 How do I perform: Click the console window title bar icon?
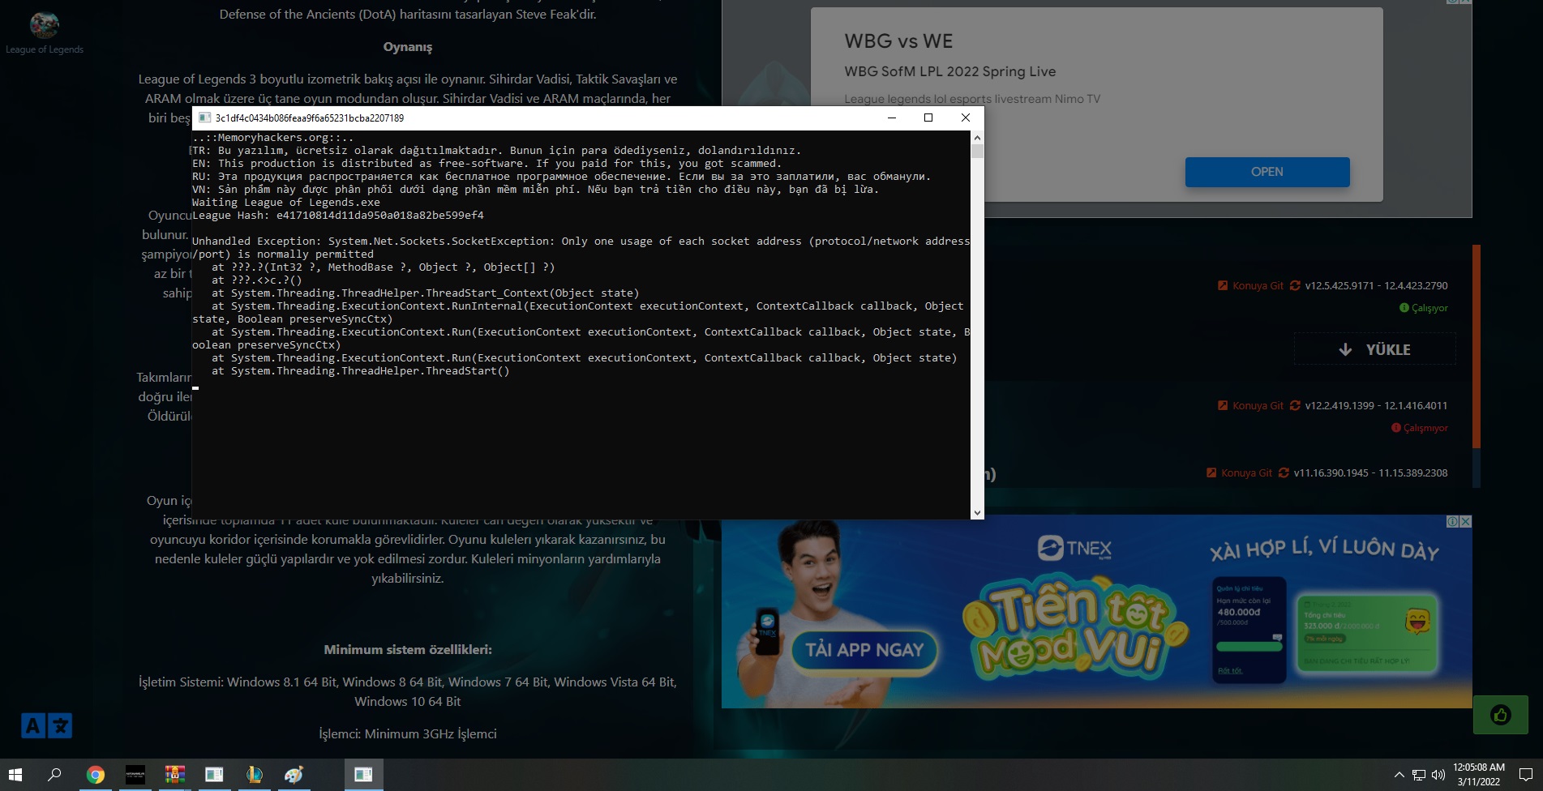point(204,118)
